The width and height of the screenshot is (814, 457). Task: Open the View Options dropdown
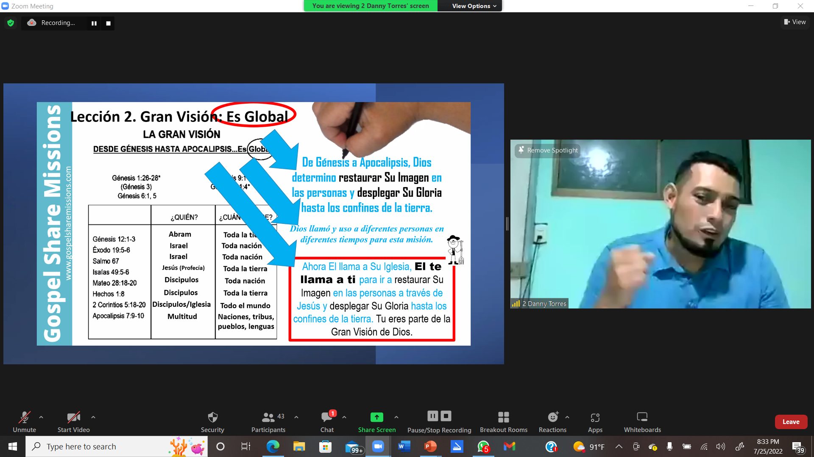coord(474,6)
